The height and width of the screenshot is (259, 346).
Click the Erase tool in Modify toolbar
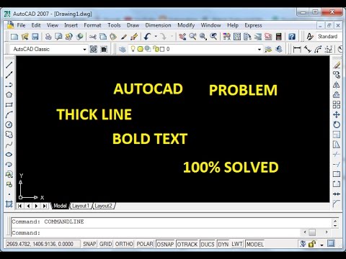tap(337, 65)
